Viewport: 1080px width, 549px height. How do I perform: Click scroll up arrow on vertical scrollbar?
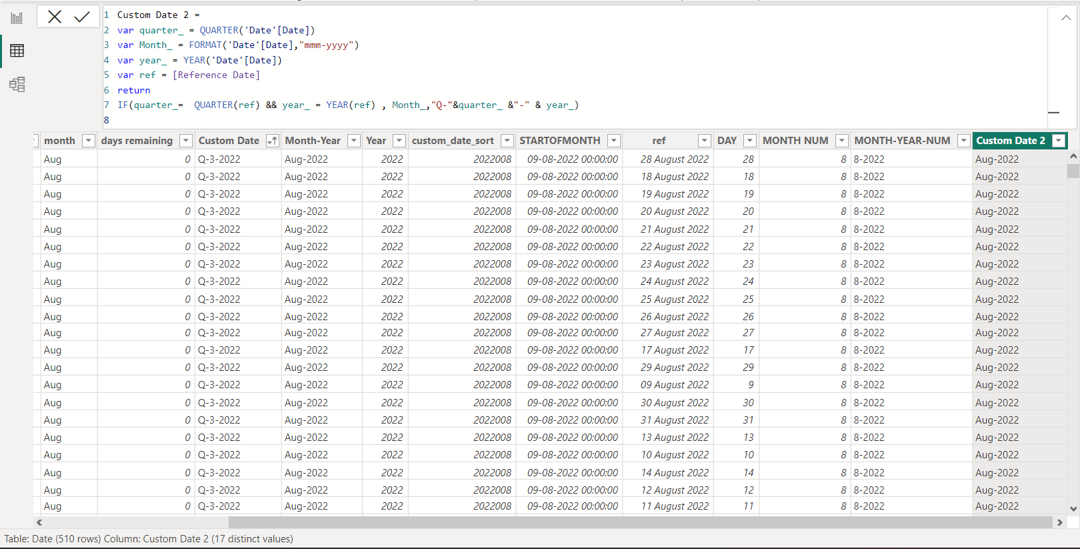(1073, 156)
